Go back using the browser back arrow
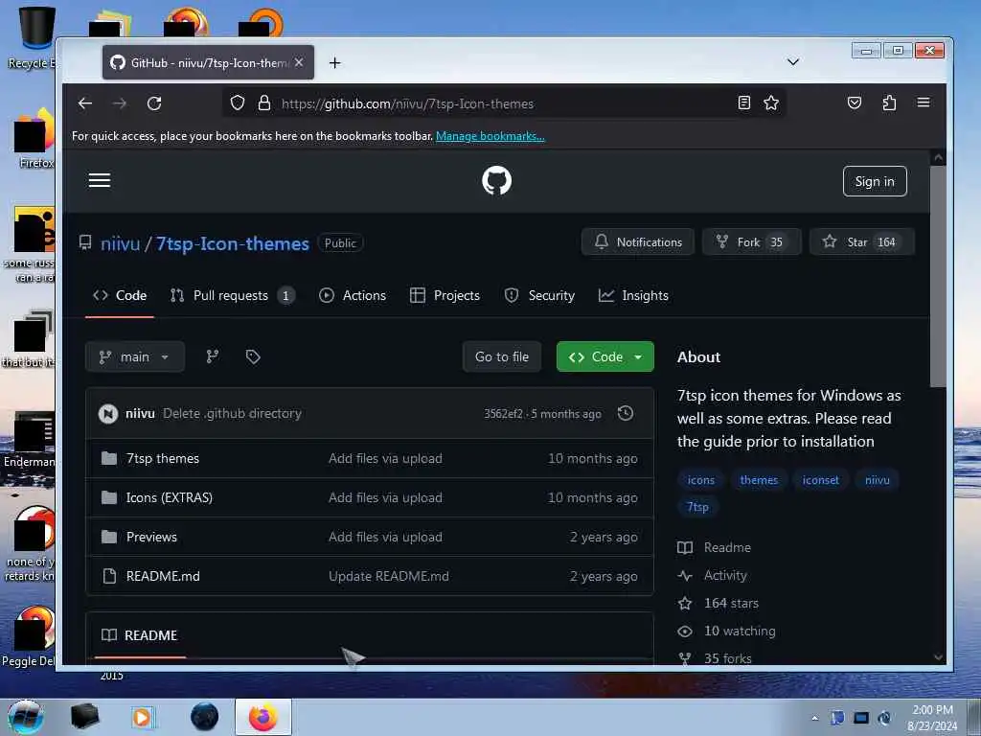This screenshot has height=736, width=981. (85, 103)
